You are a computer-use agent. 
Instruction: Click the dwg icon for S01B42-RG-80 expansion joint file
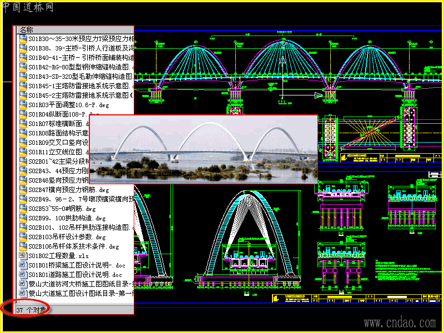pyautogui.click(x=23, y=67)
